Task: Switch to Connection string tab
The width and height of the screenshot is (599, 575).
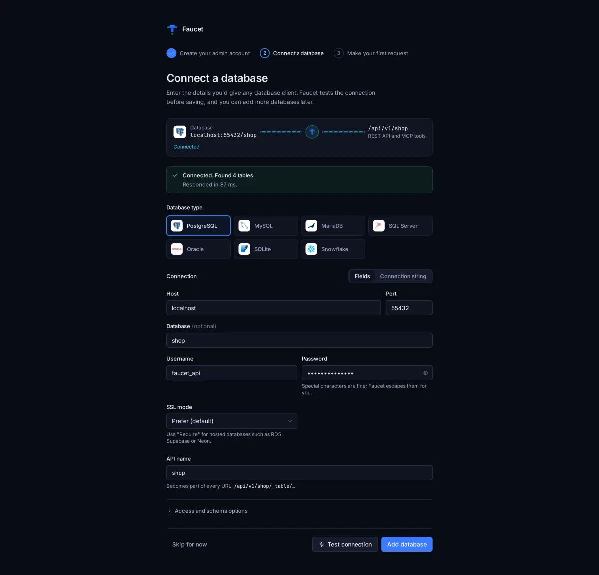Action: (x=403, y=276)
